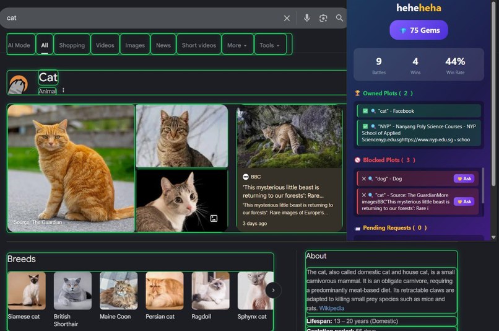Image resolution: width=499 pixels, height=331 pixels.
Task: Click the magnifier icon in the "cat" - Facebook row
Action: coord(373,111)
